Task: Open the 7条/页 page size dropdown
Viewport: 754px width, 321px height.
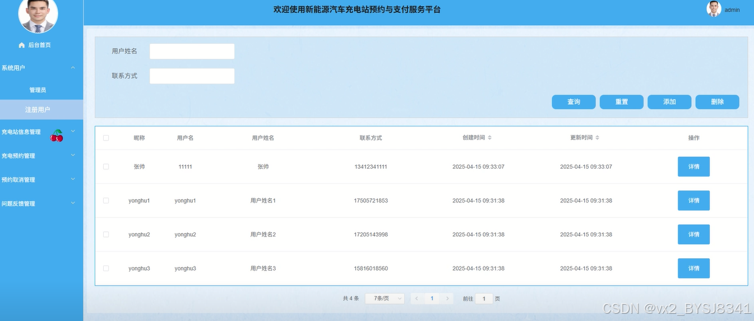Action: (x=384, y=299)
